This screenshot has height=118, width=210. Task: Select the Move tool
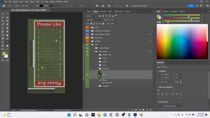pyautogui.click(x=3, y=14)
